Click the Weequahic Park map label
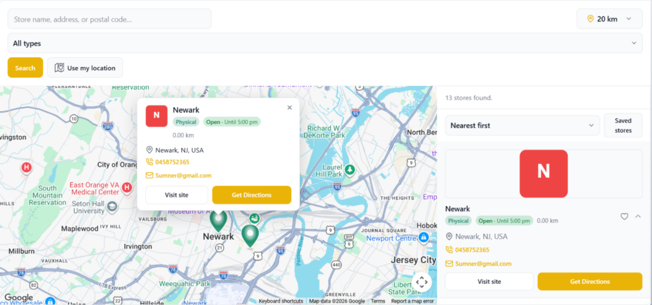Viewport: 652px width, 305px height. (x=185, y=284)
